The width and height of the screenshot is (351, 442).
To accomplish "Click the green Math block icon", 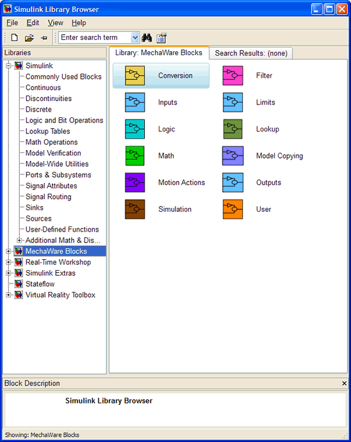I will tap(135, 156).
